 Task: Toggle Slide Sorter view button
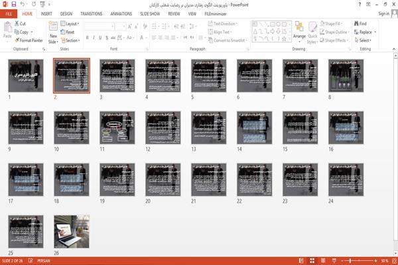312,260
